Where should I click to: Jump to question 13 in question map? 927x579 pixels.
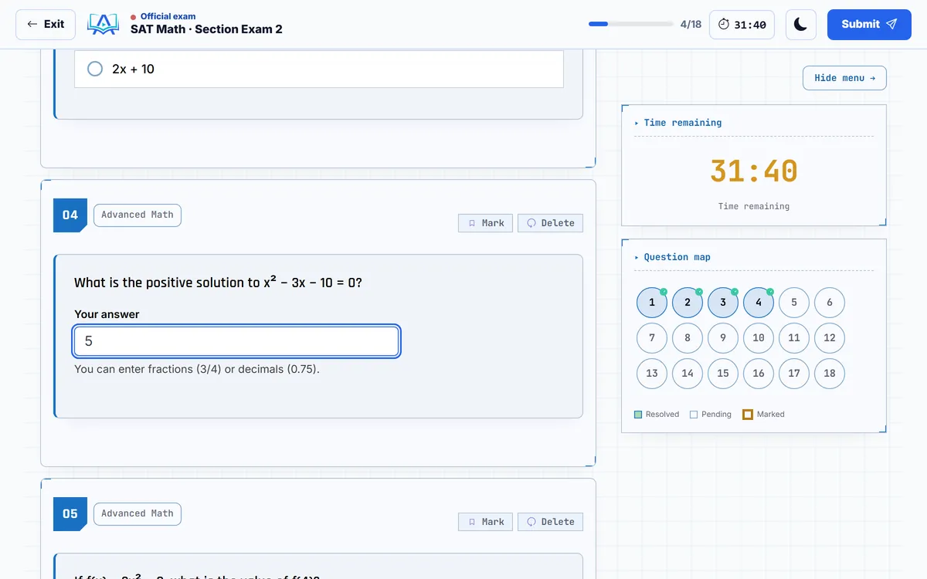[652, 374]
